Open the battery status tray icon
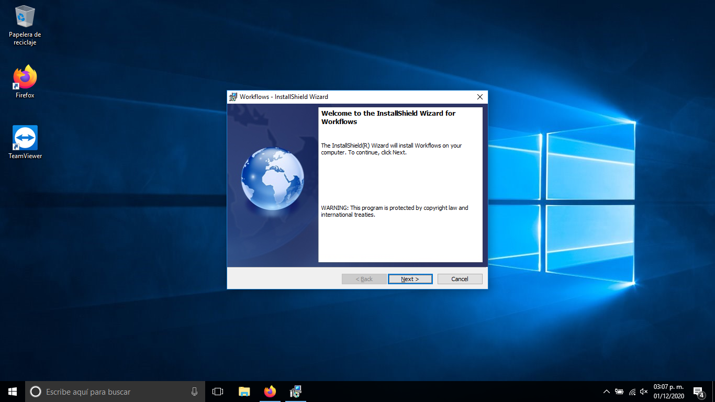 tap(619, 392)
